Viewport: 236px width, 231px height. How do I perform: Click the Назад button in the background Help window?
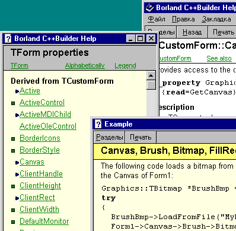[192, 32]
